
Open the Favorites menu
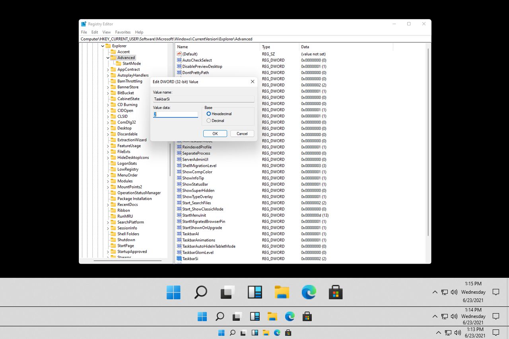pos(122,32)
